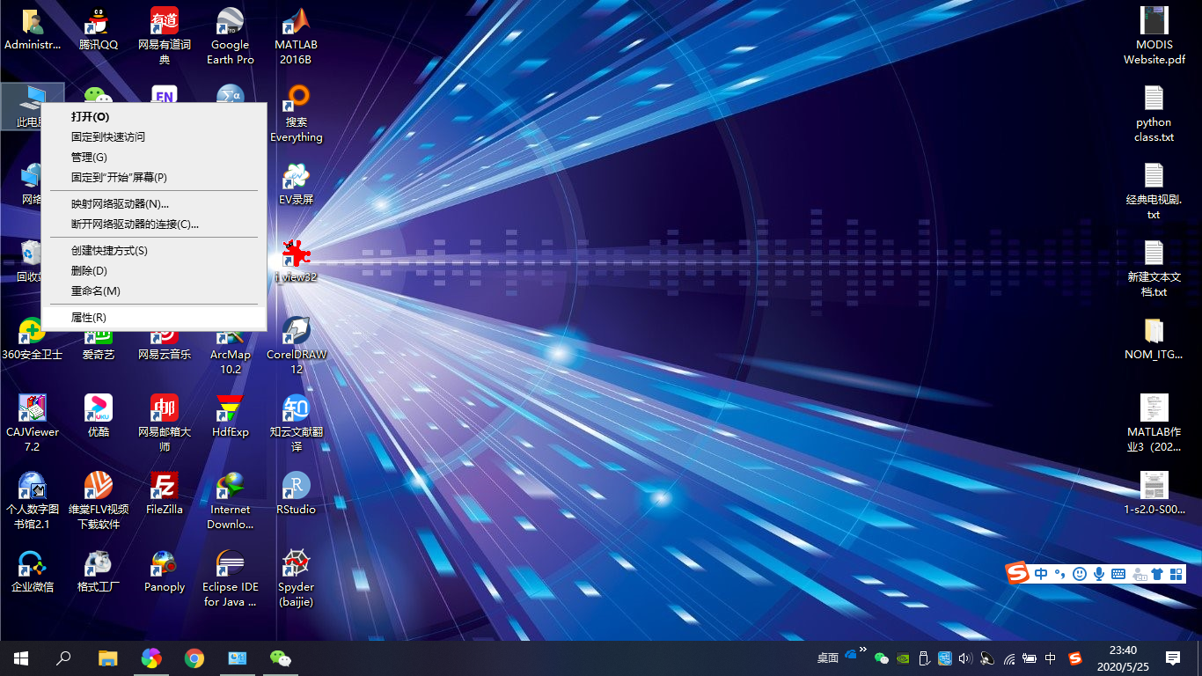Open File Explorer from taskbar
1202x676 pixels.
[x=107, y=658]
